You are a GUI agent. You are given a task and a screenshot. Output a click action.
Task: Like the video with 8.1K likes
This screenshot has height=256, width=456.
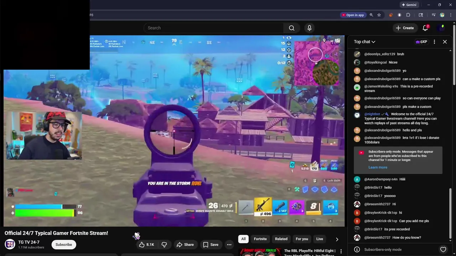click(146, 245)
